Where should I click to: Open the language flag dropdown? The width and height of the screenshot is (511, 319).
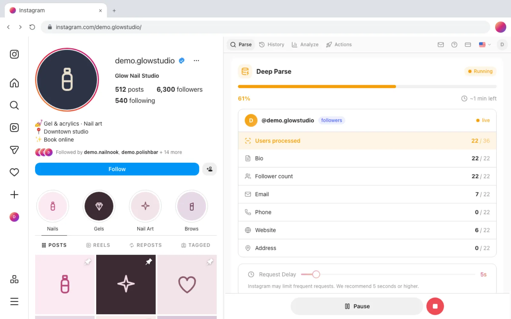click(485, 45)
